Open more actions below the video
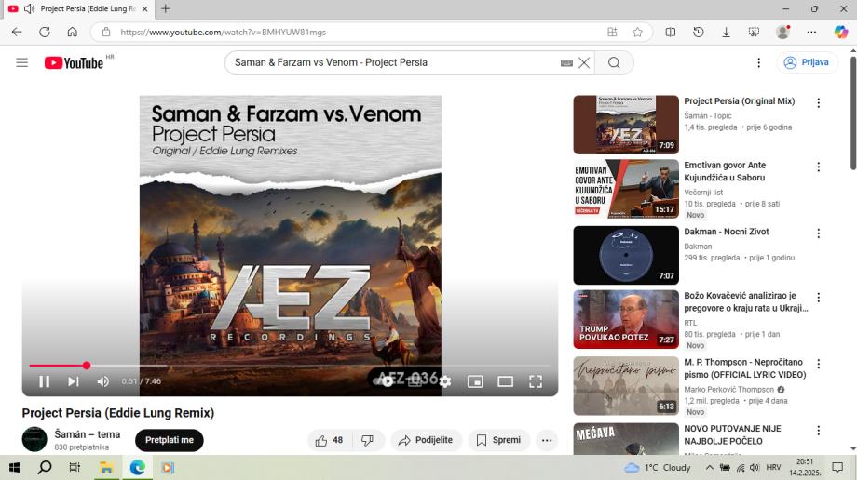Viewport: 857px width, 480px height. pos(547,440)
